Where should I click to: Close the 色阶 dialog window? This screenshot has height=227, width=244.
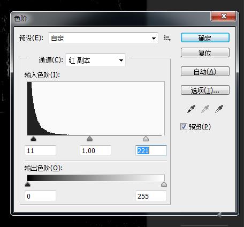pyautogui.click(x=224, y=17)
